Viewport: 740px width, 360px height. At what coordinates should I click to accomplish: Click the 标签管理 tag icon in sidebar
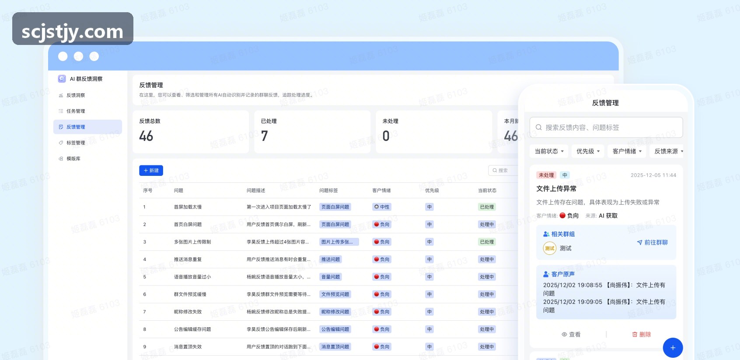point(61,143)
